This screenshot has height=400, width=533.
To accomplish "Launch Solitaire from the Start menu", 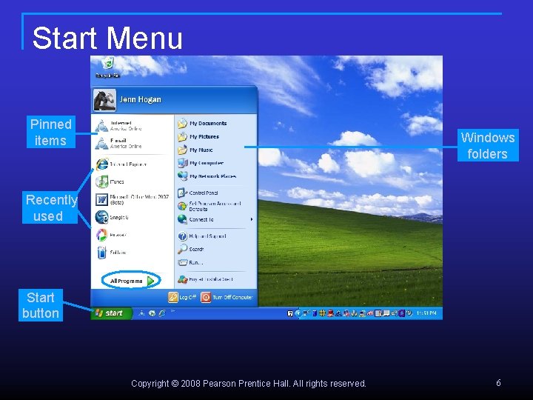I will click(x=132, y=253).
